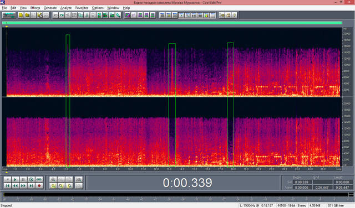Click the middle yellow magnifier in the zoom panel
This screenshot has height=208, width=355.
coord(61,186)
